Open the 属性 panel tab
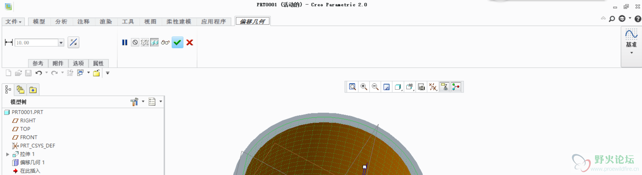 [98, 63]
